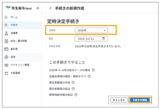Click the 標準報酬月額の転記 item

click(x=61, y=95)
